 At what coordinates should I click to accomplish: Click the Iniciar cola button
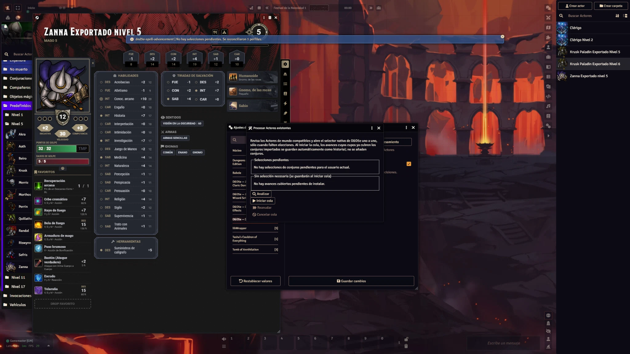point(263,201)
